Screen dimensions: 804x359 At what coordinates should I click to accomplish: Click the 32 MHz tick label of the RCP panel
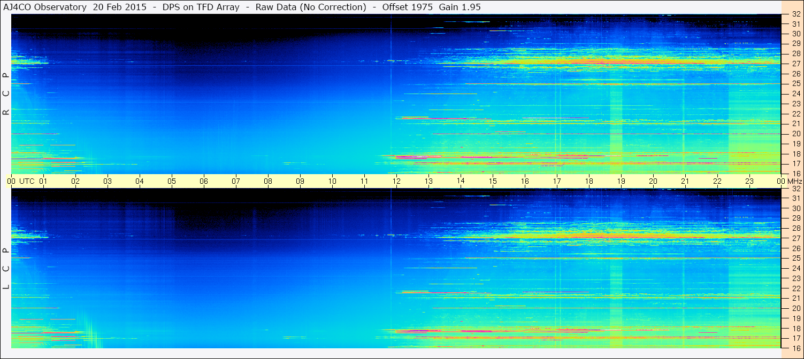point(796,14)
